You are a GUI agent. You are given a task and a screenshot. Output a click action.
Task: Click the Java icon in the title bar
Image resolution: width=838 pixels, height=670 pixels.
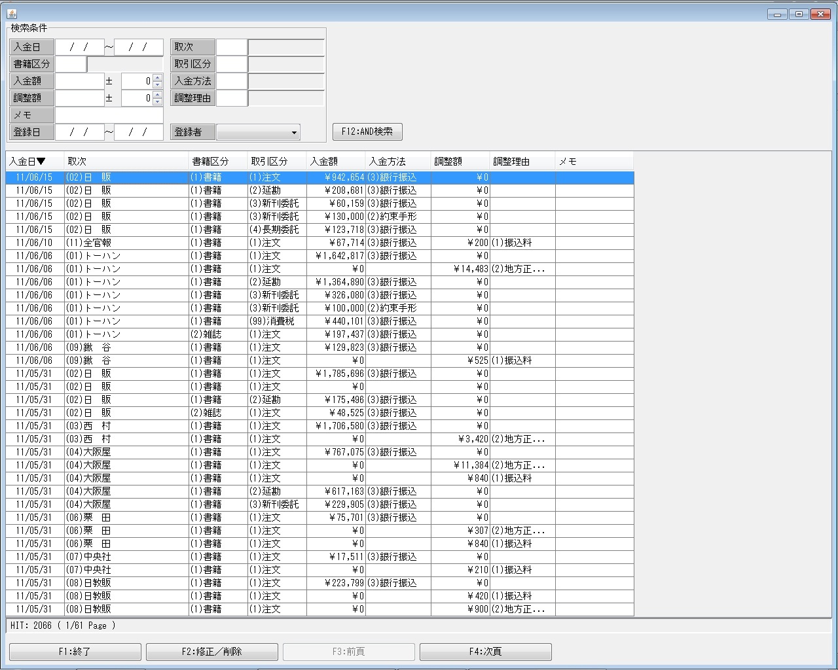(12, 14)
